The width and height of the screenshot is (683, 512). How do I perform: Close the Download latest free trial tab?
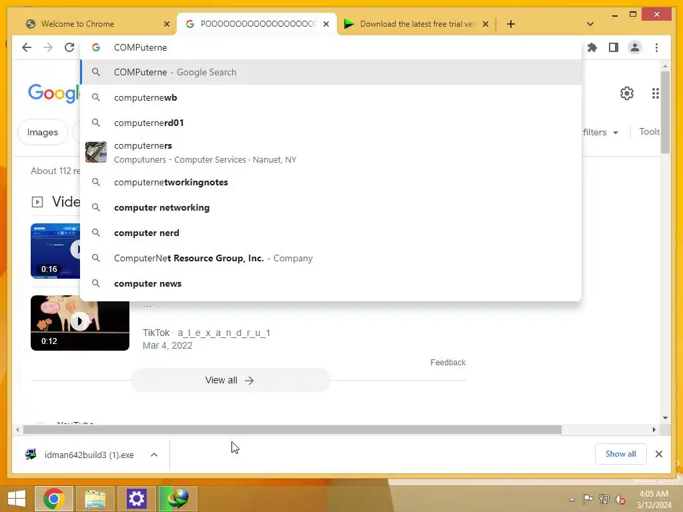tap(486, 24)
